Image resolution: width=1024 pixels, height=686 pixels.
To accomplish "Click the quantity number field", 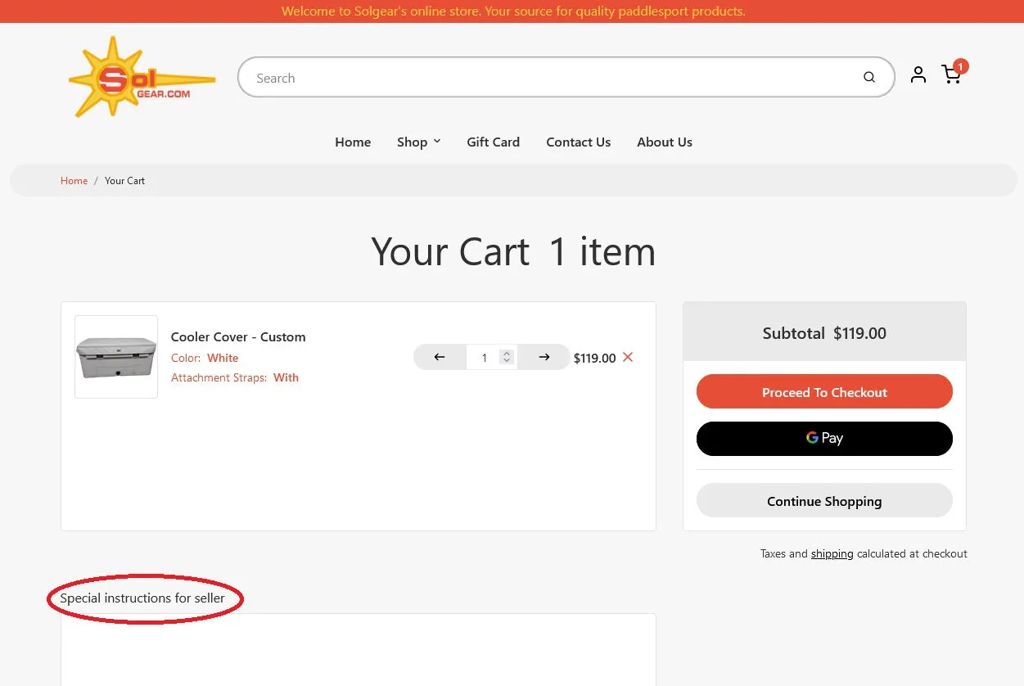I will point(491,357).
